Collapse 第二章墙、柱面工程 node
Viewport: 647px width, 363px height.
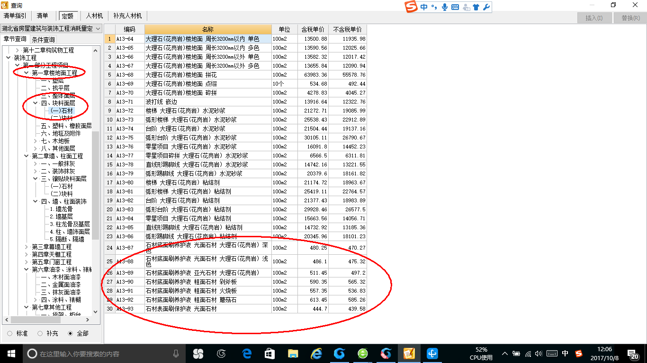pos(27,156)
